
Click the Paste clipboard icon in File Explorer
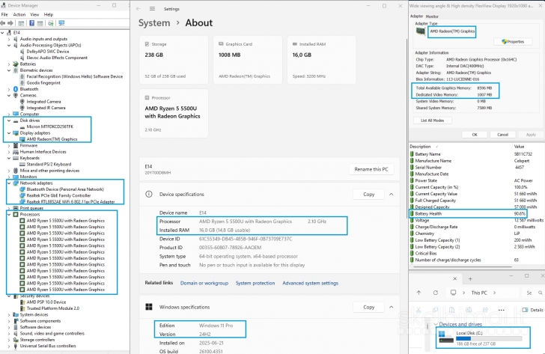[452, 310]
